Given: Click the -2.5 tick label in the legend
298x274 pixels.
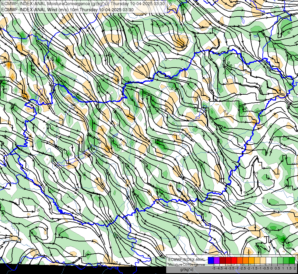Looking at the screenshot, I should 243,268.
